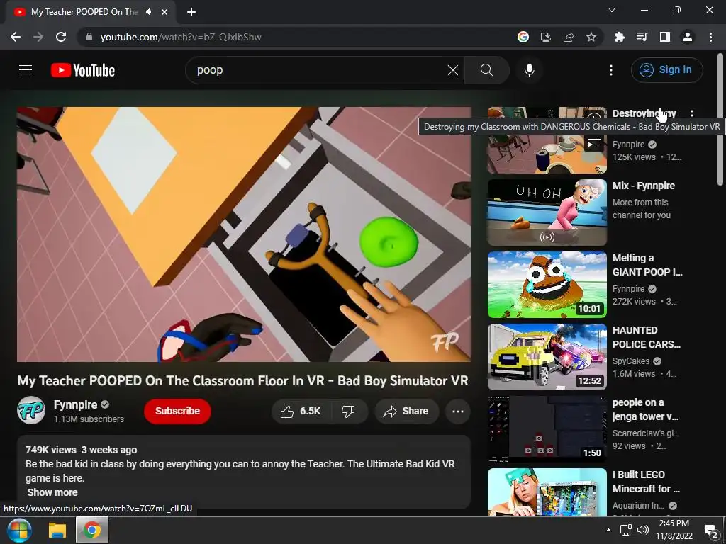Image resolution: width=726 pixels, height=544 pixels.
Task: Go back in the browser
Action: point(16,37)
